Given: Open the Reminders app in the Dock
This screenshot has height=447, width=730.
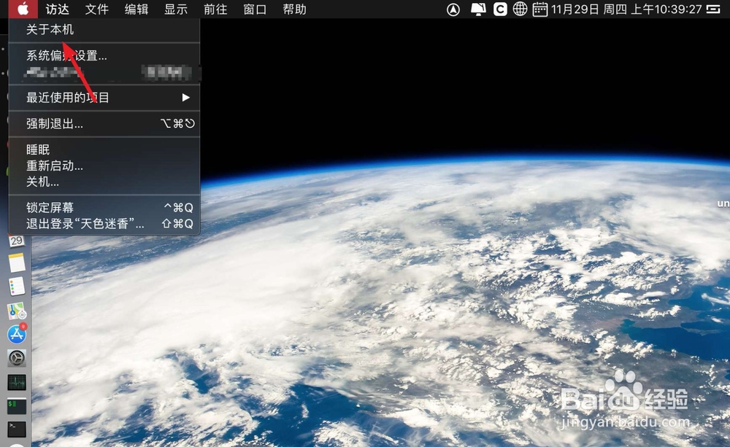Looking at the screenshot, I should [17, 287].
